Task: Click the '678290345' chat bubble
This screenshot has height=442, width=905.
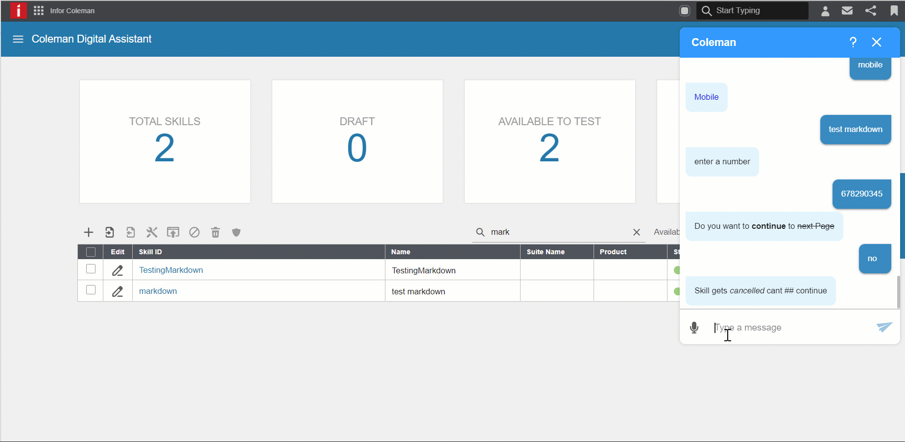Action: point(862,194)
